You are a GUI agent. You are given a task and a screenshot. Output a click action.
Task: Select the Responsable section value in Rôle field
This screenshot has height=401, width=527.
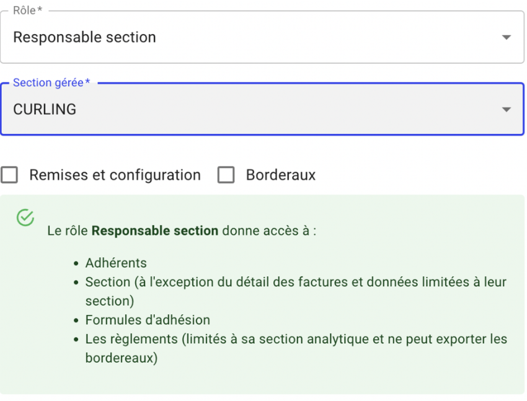pyautogui.click(x=84, y=37)
